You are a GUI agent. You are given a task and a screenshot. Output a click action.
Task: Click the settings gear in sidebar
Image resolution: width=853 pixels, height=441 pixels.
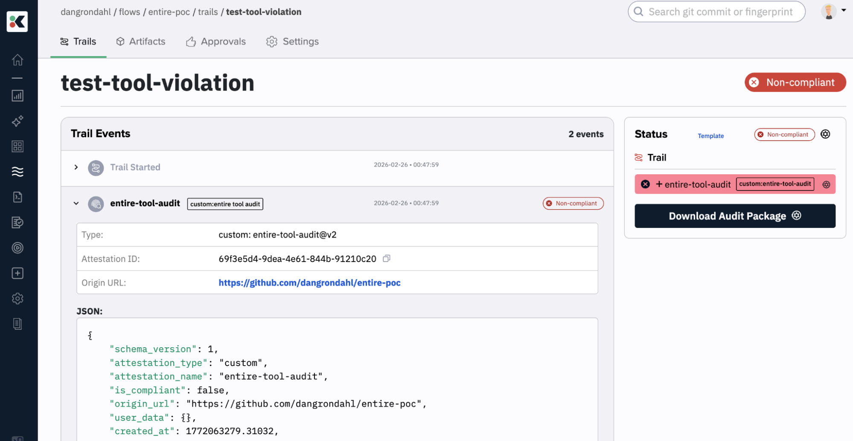coord(17,299)
